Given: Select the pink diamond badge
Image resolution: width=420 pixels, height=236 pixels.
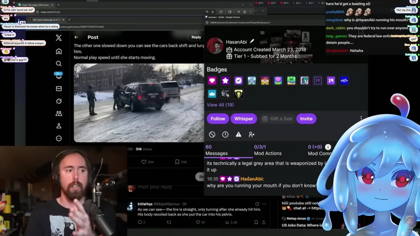Looking at the screenshot, I should 212,81.
